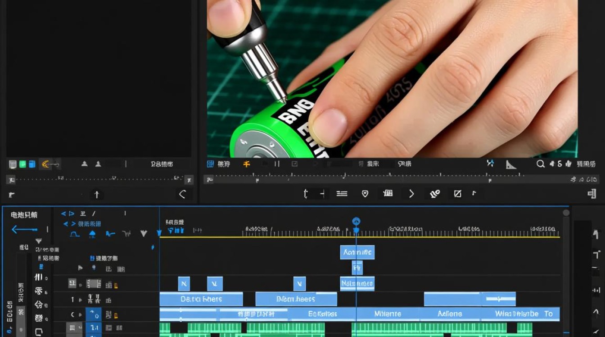Click the pause bars icon under program monitor
The width and height of the screenshot is (605, 337).
click(277, 164)
